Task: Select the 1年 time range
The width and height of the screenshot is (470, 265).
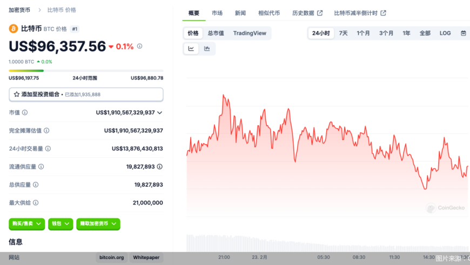Action: click(x=406, y=33)
